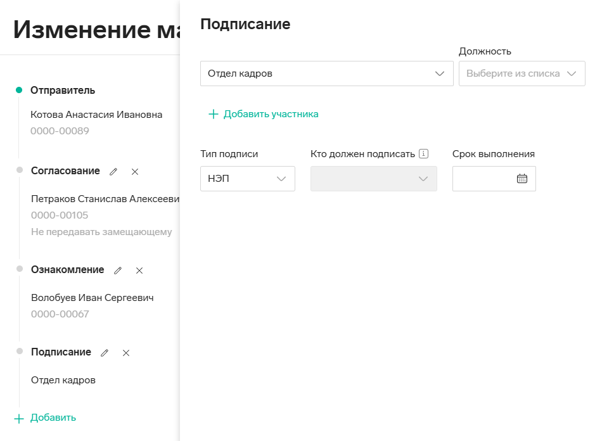The image size is (595, 441).
Task: Click the plus icon next to Добавить участника
Action: coord(214,114)
